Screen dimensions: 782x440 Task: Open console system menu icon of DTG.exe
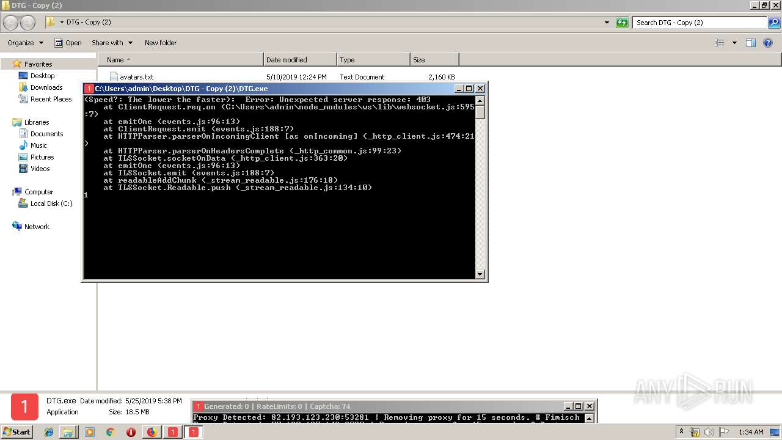tap(89, 89)
